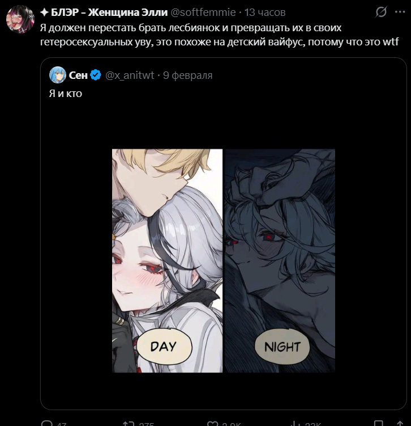Click the Grok slashed-circle icon
411x426 pixels.
381,12
